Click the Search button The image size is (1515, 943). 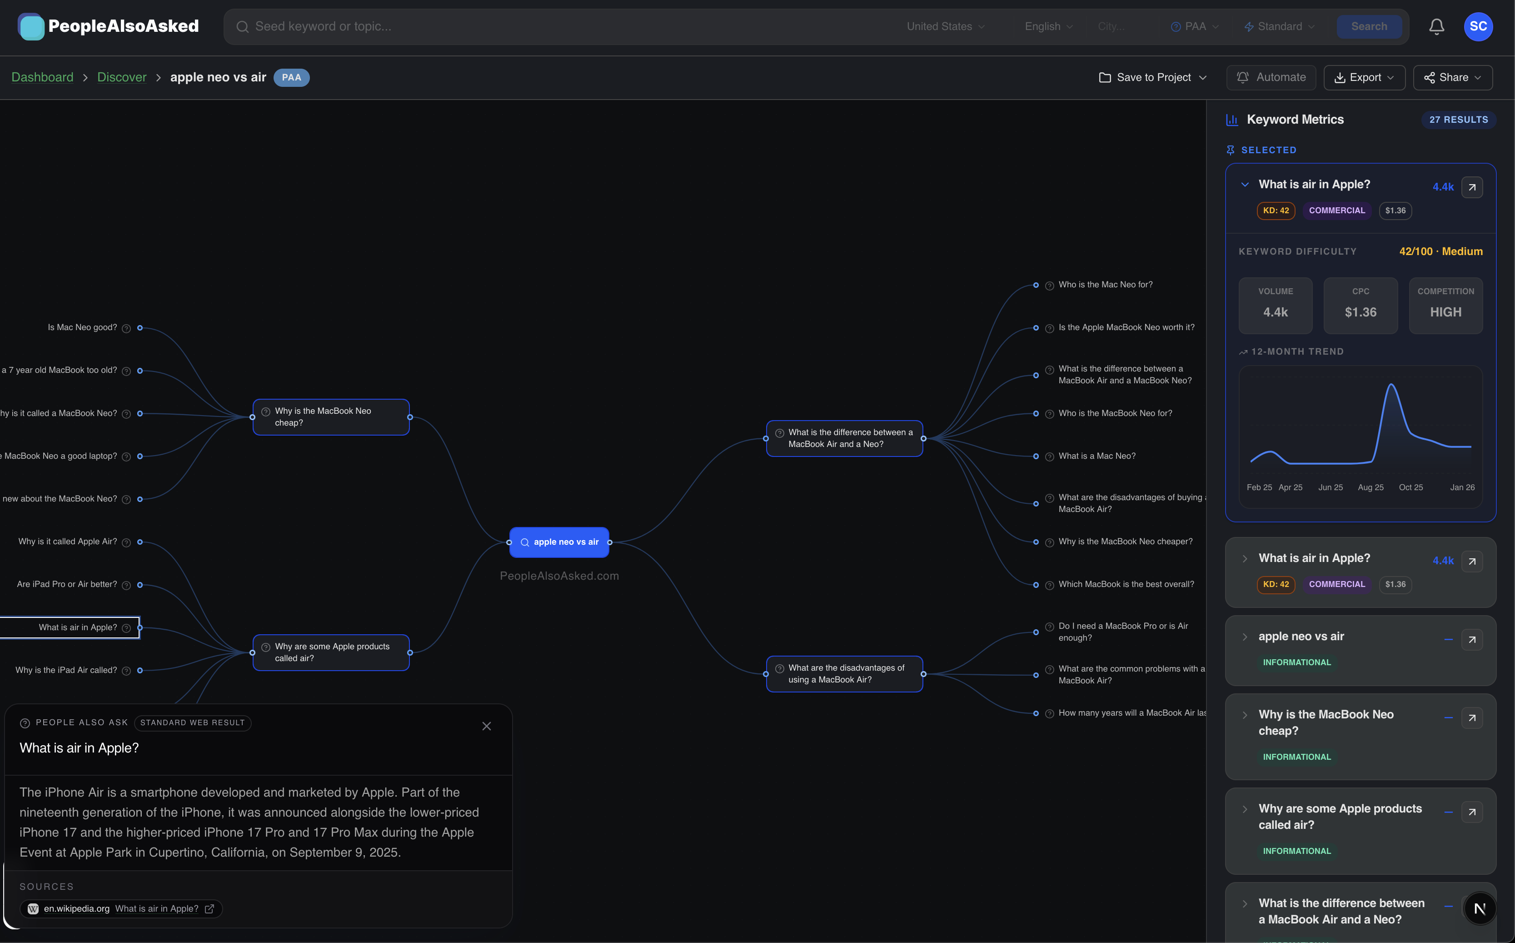click(1369, 26)
